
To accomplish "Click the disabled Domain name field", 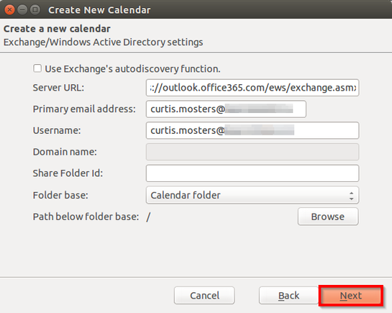I will [252, 152].
